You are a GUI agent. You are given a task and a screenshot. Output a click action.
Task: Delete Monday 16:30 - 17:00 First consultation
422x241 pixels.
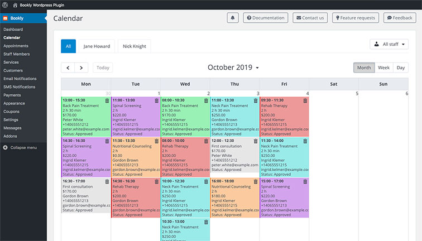(107, 181)
